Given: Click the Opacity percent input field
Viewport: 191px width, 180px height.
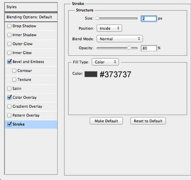Looking at the screenshot, I should click(x=149, y=48).
